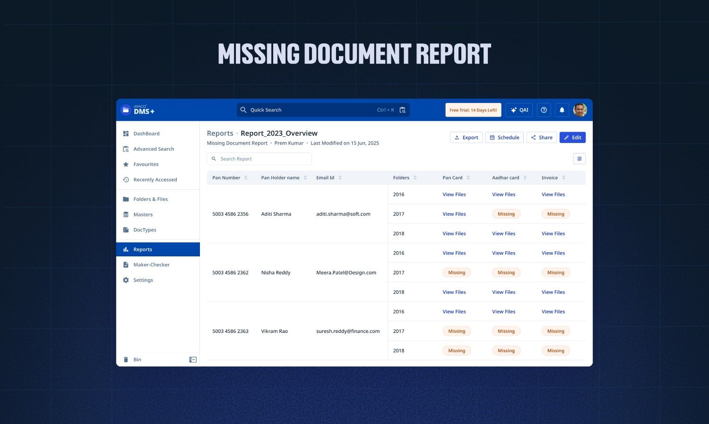Screen dimensions: 709x424
Task: View Files for Nisha Reddy's 2016 Pan Card
Action: click(x=454, y=253)
